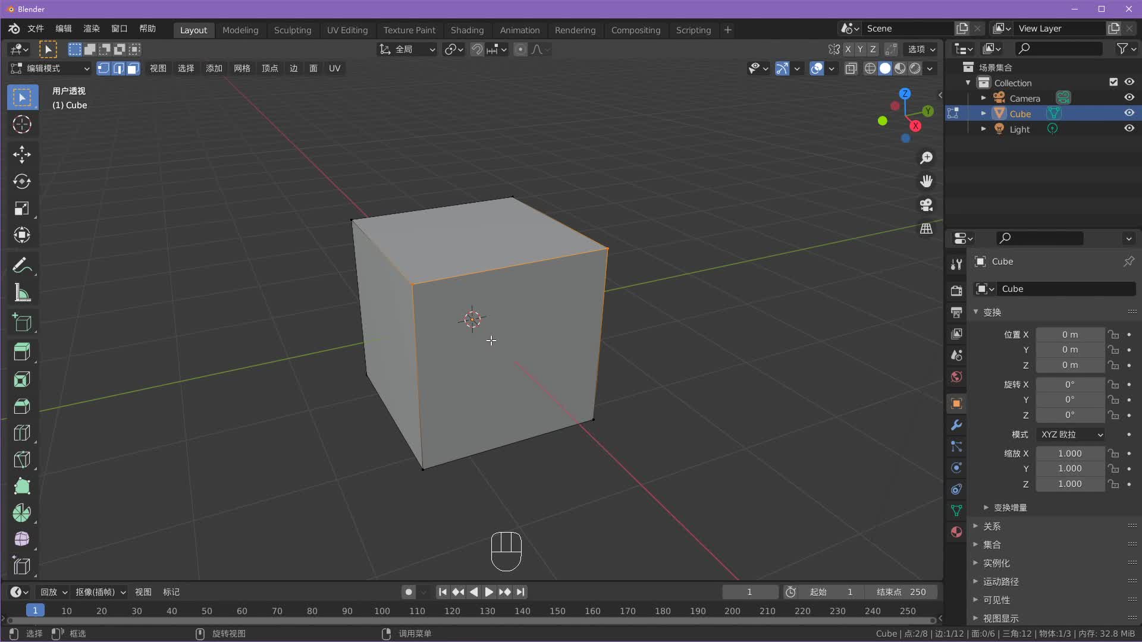This screenshot has height=642, width=1142.
Task: Select the Transform tool
Action: click(x=22, y=235)
